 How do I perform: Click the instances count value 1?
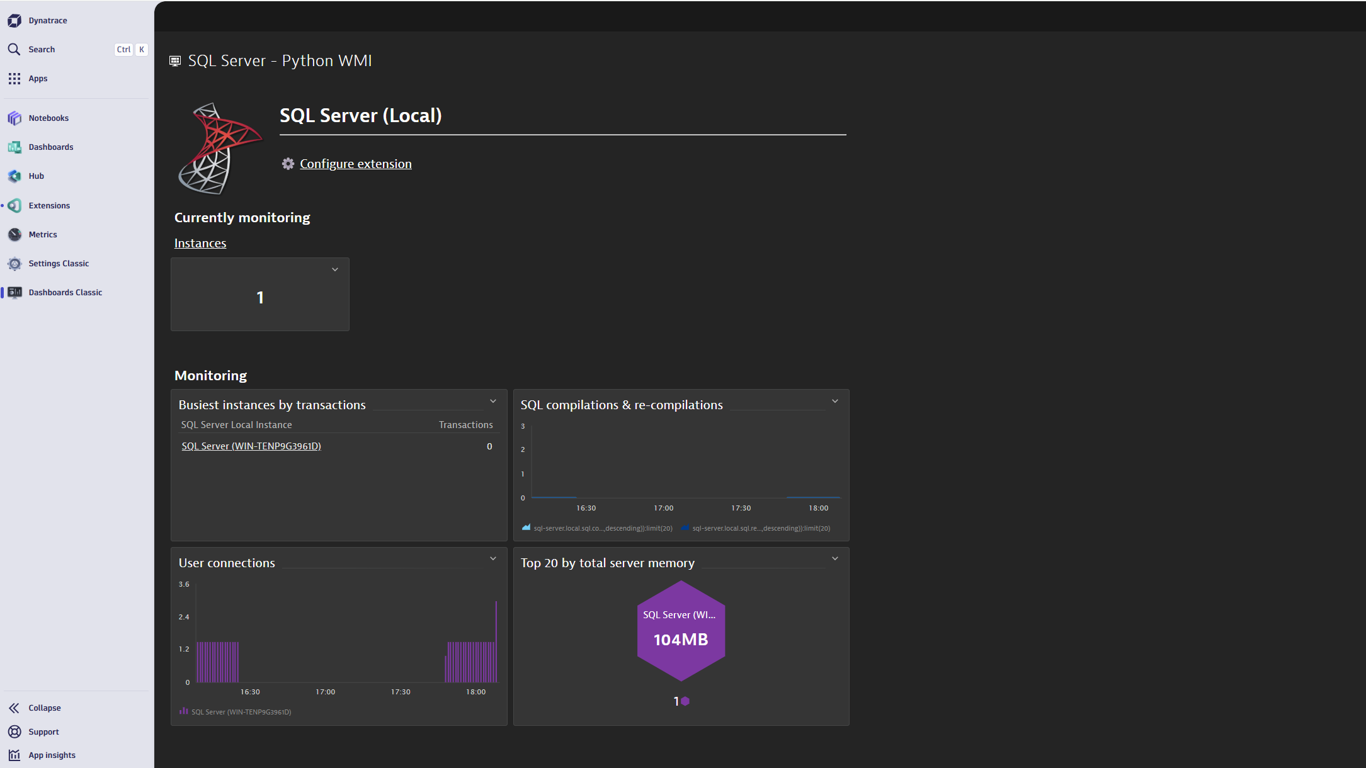(x=260, y=298)
